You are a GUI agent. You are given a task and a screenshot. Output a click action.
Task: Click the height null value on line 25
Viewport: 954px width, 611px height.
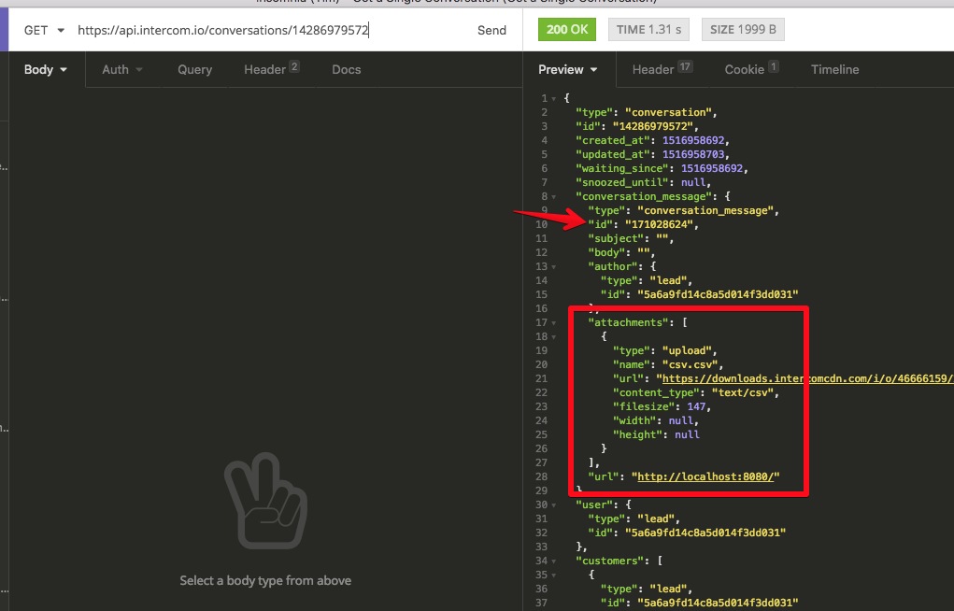pos(687,434)
